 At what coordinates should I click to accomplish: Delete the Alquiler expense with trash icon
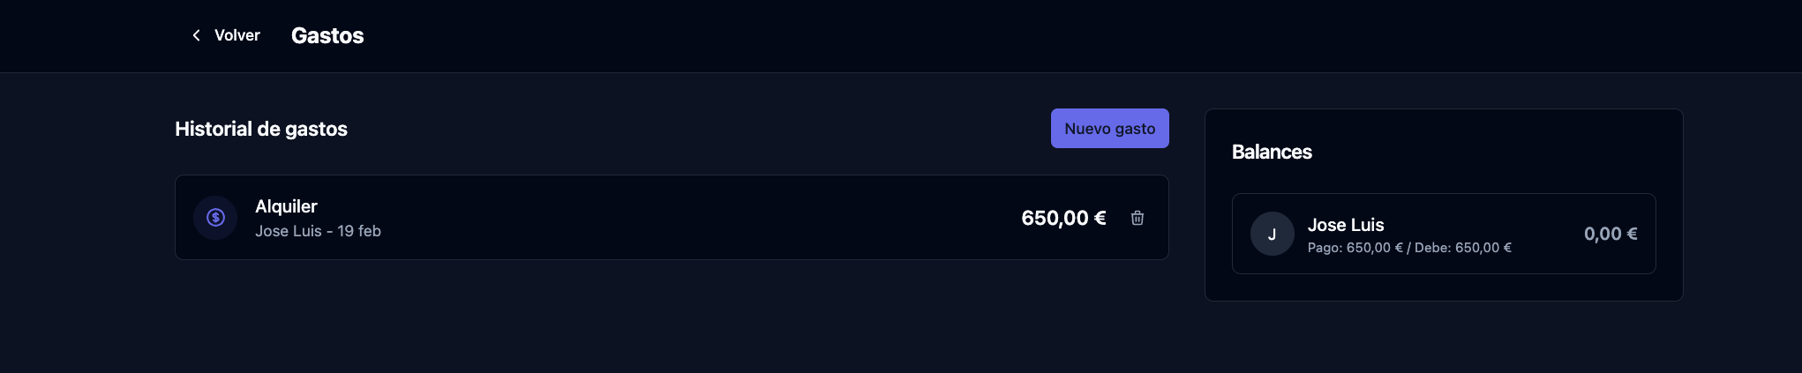point(1138,218)
